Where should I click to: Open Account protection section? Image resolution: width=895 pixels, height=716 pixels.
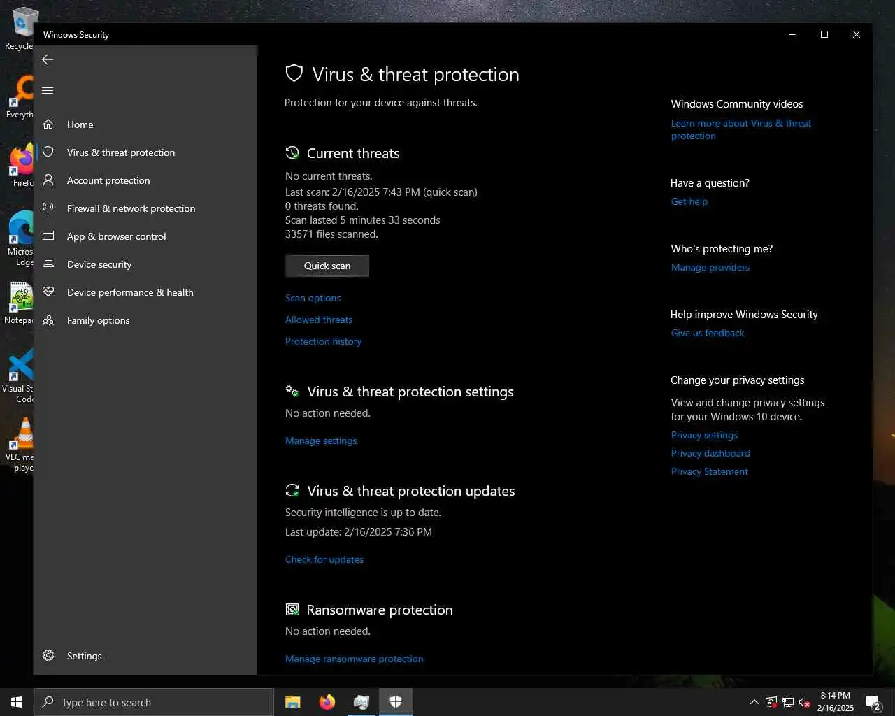145,180
